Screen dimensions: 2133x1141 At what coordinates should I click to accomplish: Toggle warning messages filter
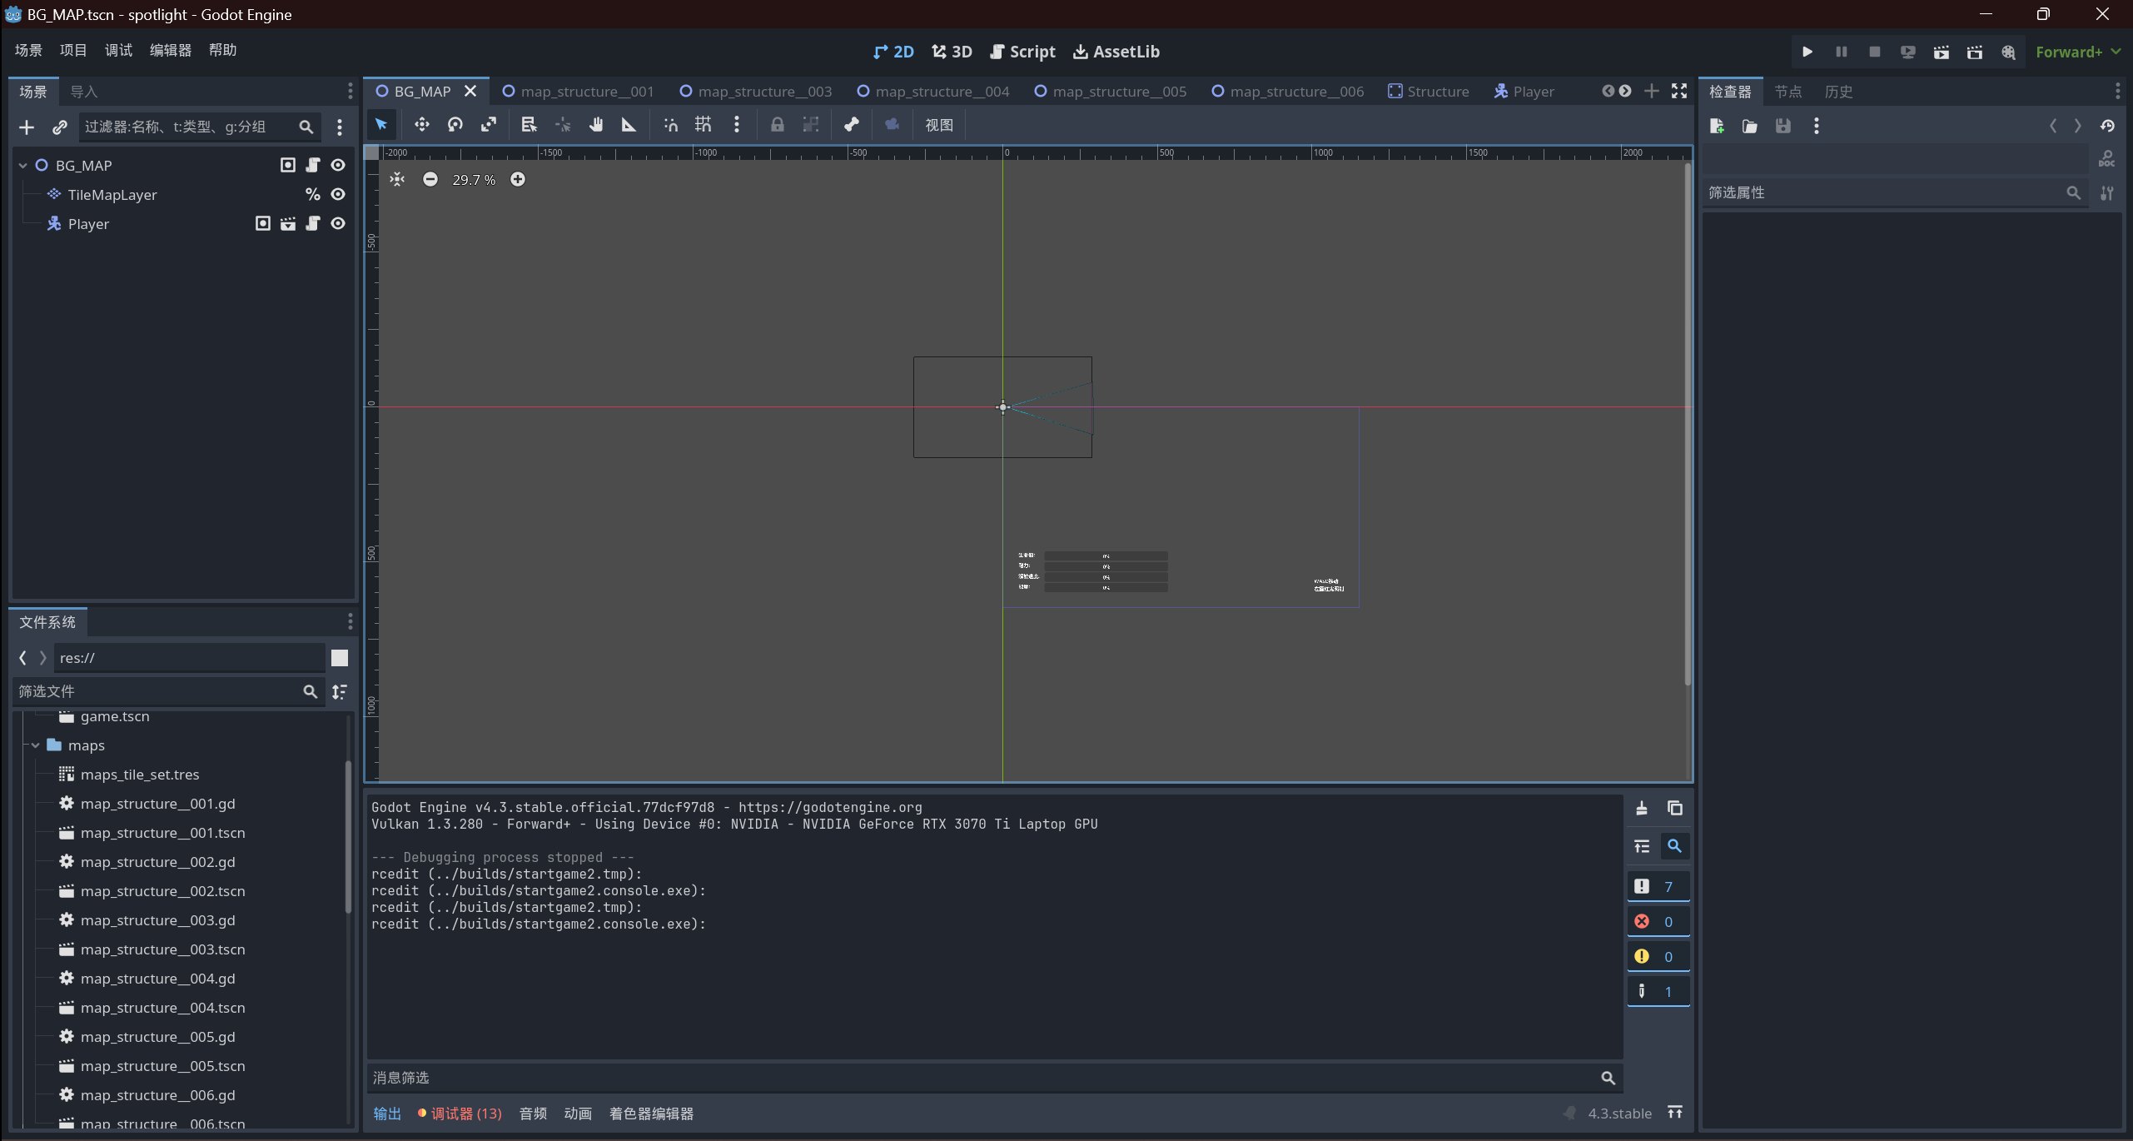[1658, 957]
